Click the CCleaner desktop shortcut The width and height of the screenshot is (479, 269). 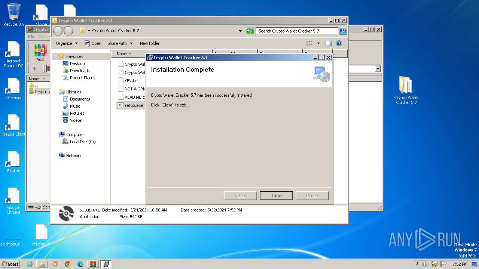(x=13, y=89)
